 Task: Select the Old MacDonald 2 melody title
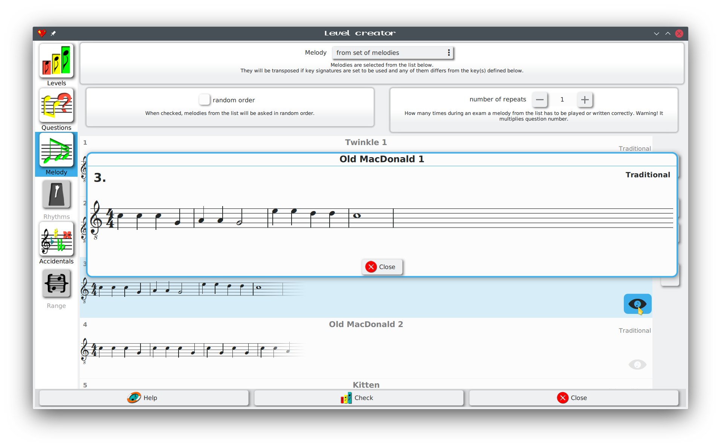tap(366, 324)
